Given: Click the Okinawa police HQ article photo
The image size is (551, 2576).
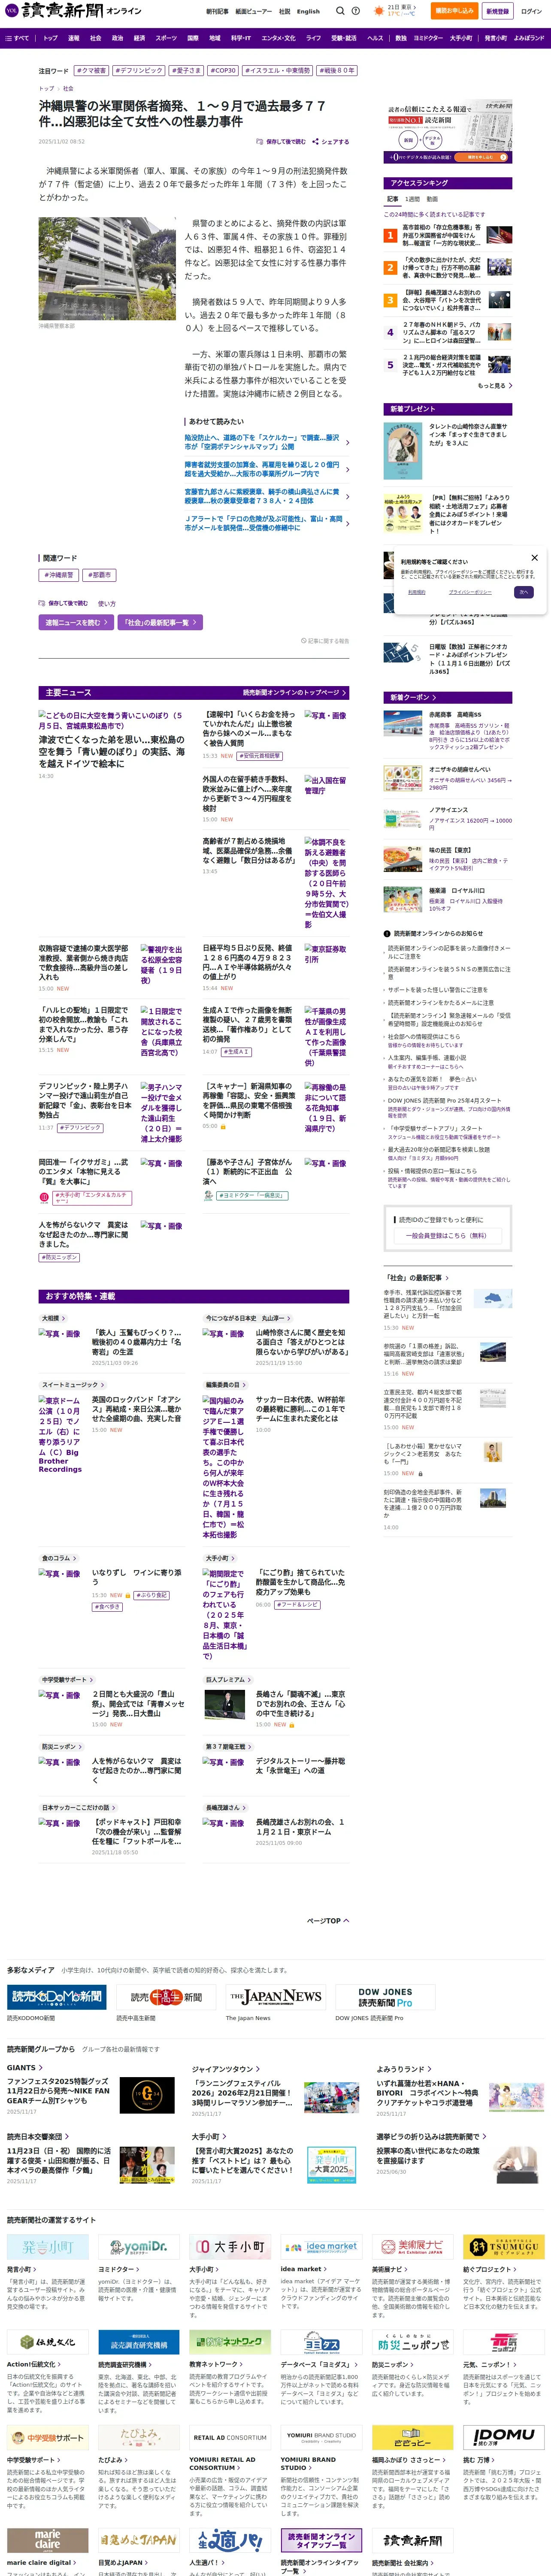Looking at the screenshot, I should (x=107, y=269).
